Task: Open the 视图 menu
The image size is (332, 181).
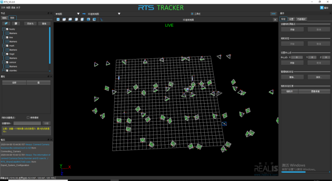Action: coord(8,7)
